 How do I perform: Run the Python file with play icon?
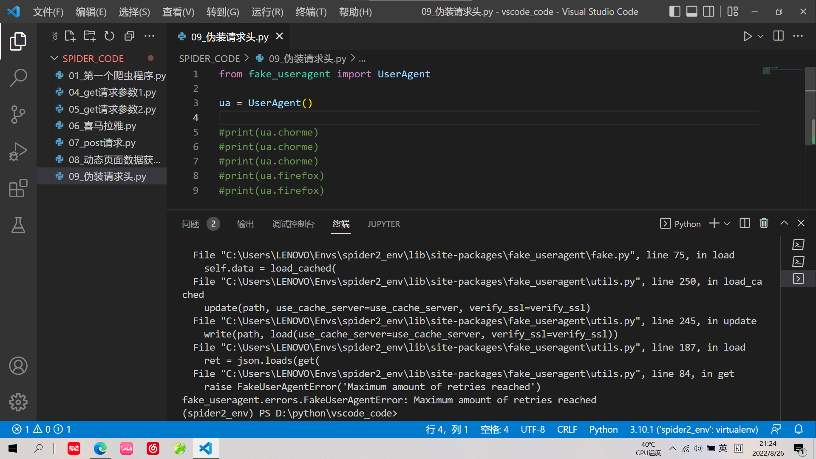pyautogui.click(x=748, y=36)
